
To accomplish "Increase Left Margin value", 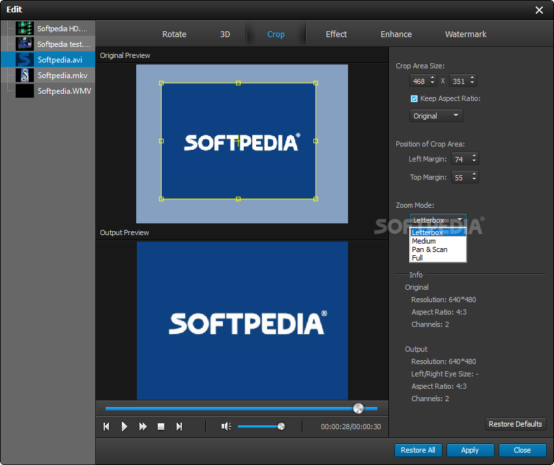I will [474, 156].
